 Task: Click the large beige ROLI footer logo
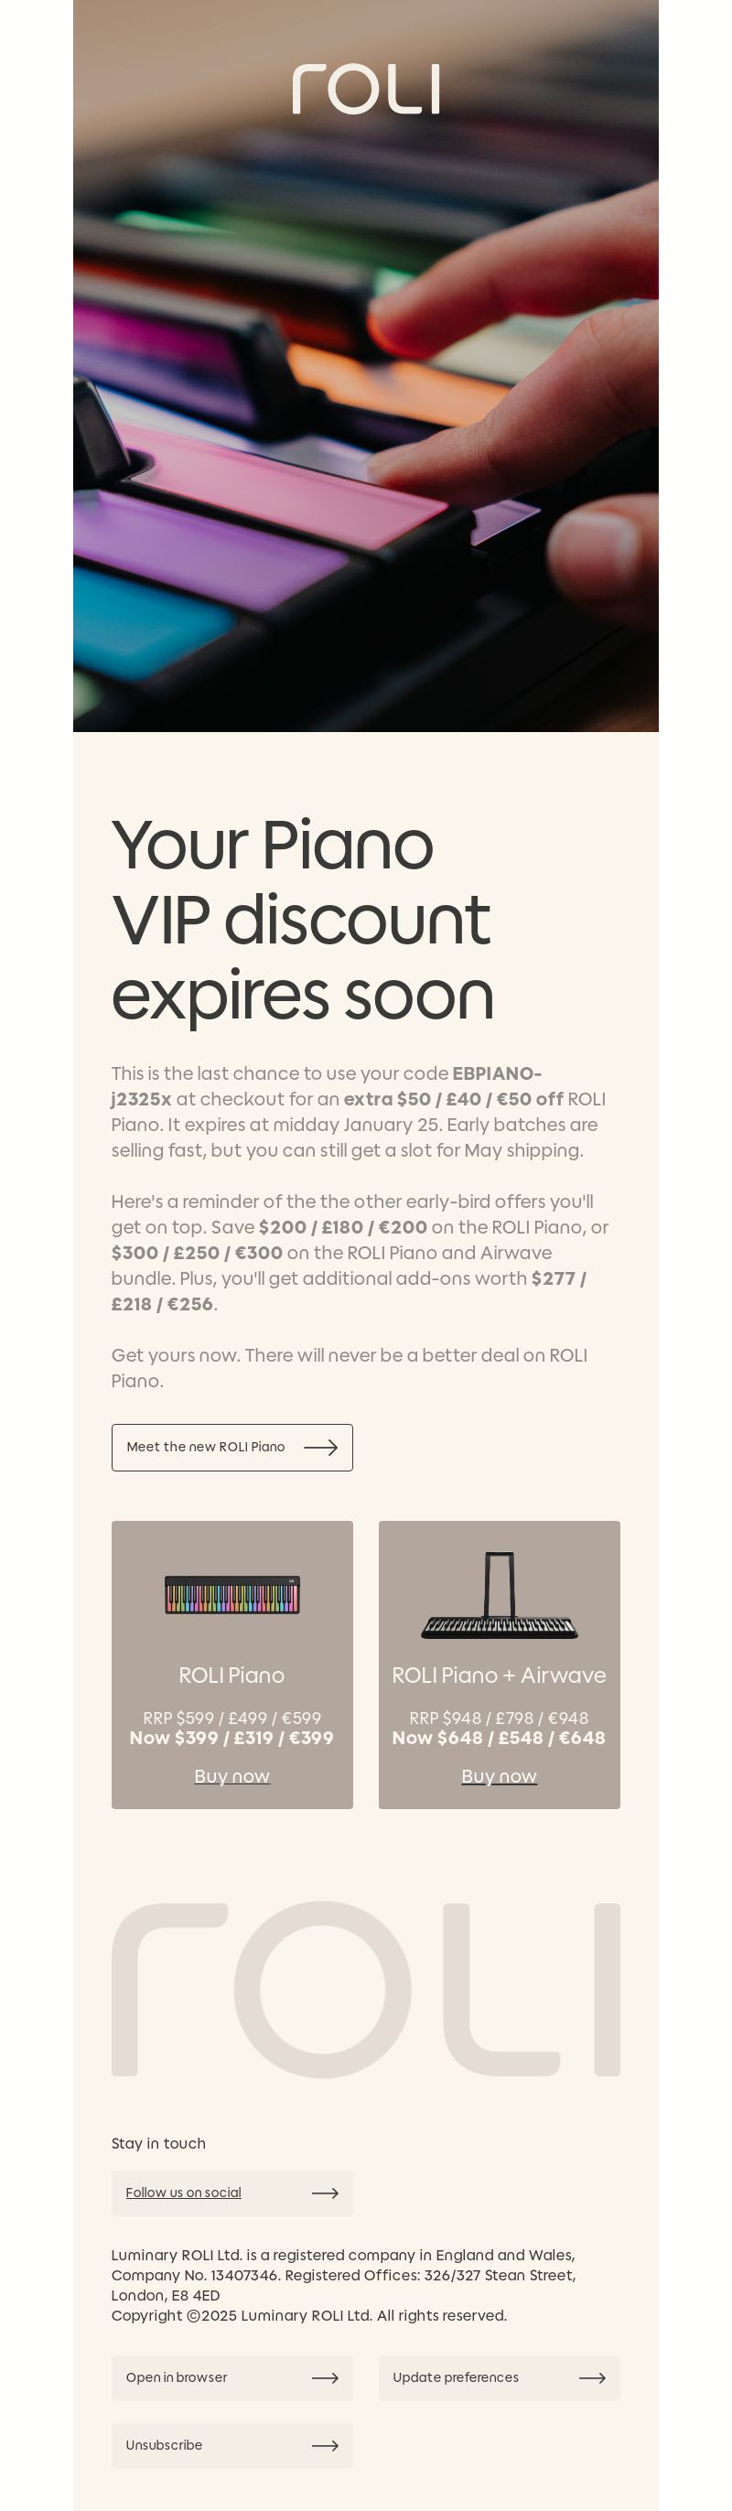point(365,1988)
